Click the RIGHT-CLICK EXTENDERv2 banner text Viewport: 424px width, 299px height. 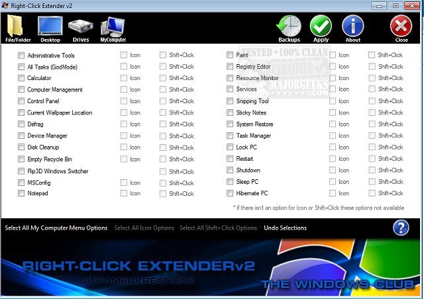point(138,266)
